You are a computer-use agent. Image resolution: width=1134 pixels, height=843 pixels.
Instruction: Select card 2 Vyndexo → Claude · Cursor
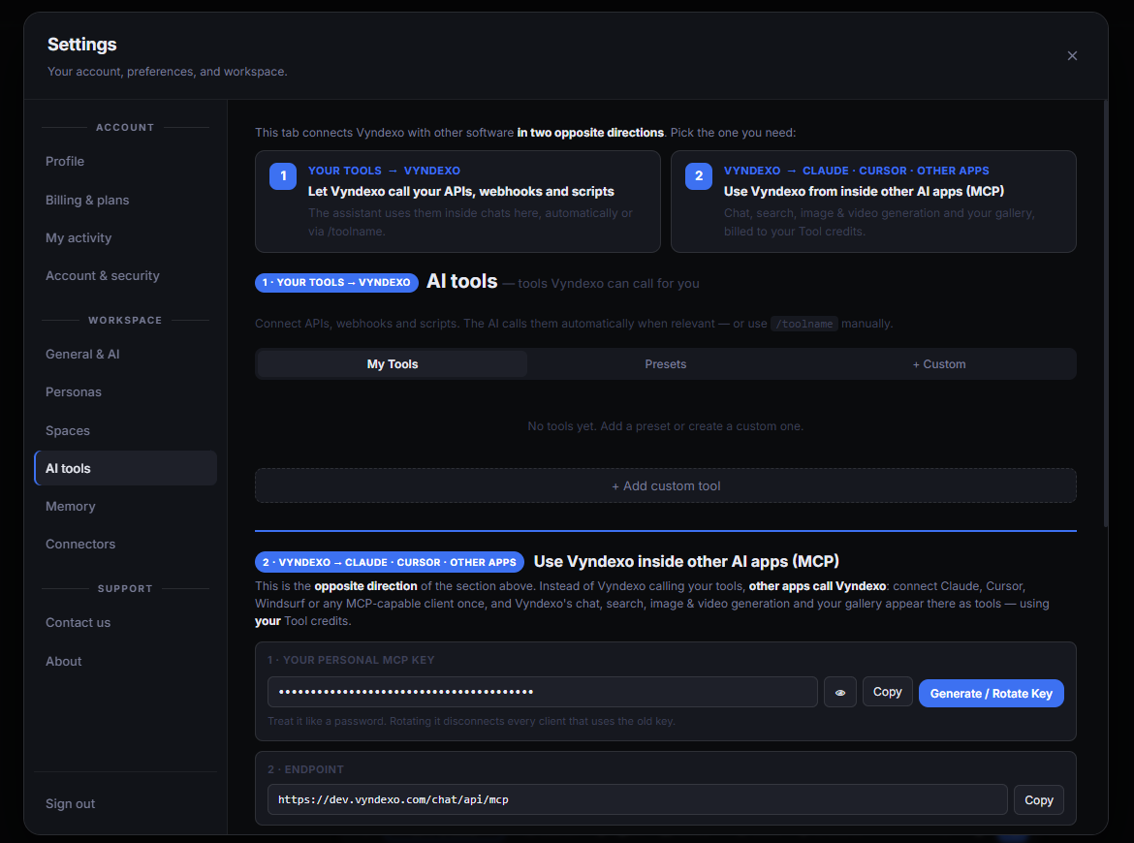[873, 202]
